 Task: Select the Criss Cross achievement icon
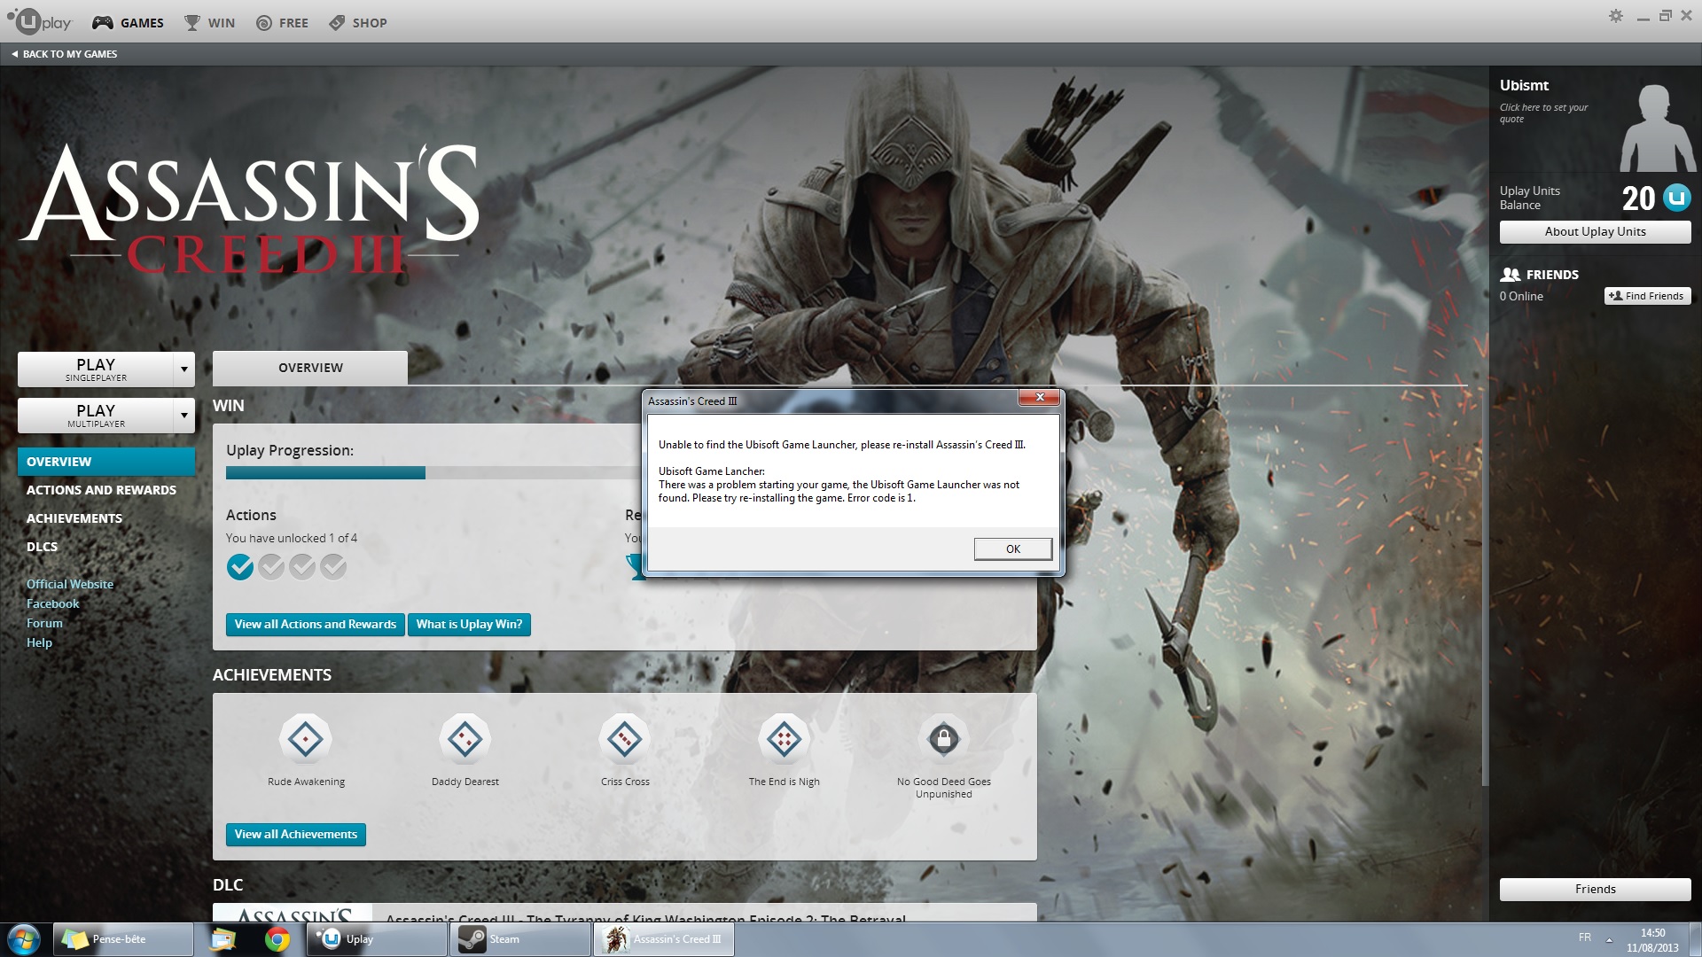coord(625,739)
